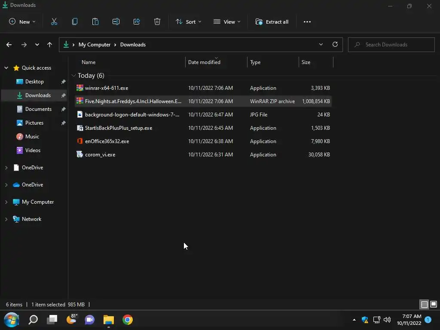Screen dimensions: 440x330
Task: Click the volume speaker tray icon
Action: [387, 320]
